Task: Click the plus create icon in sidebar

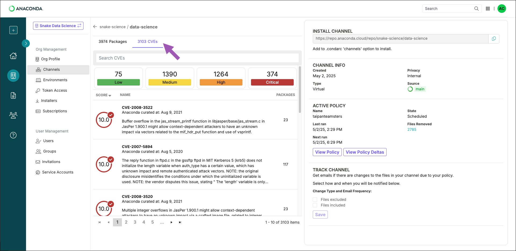Action: [x=13, y=30]
